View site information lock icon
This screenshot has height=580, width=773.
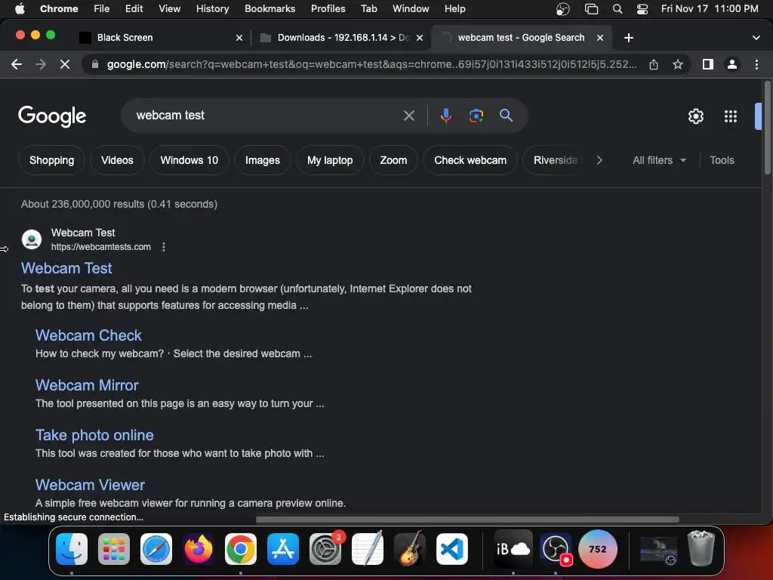pos(95,64)
